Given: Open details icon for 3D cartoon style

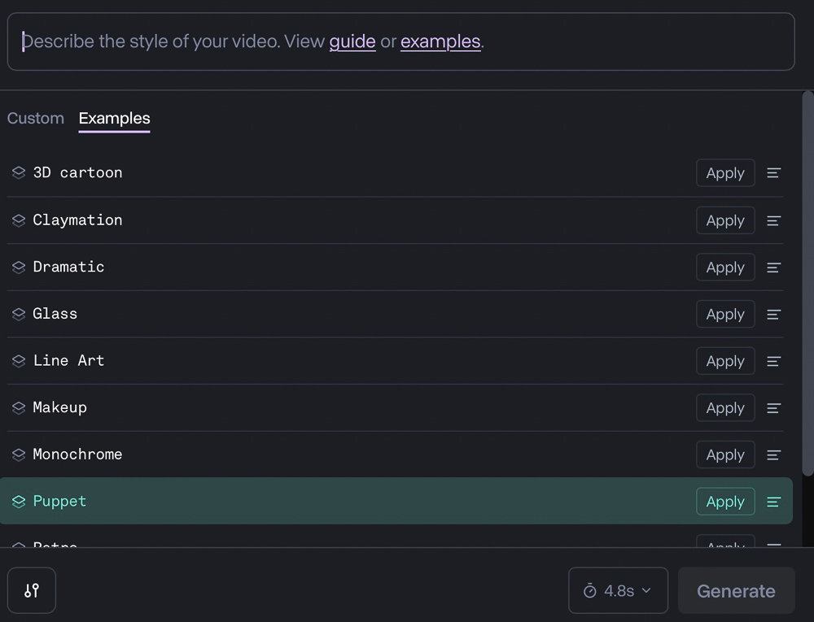Looking at the screenshot, I should tap(774, 173).
